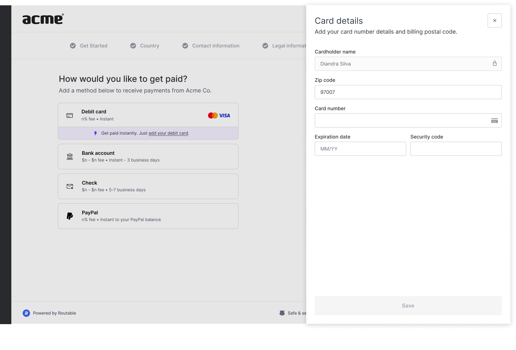This screenshot has width=516, height=350.
Task: Click the Mastercard logo
Action: pyautogui.click(x=213, y=115)
